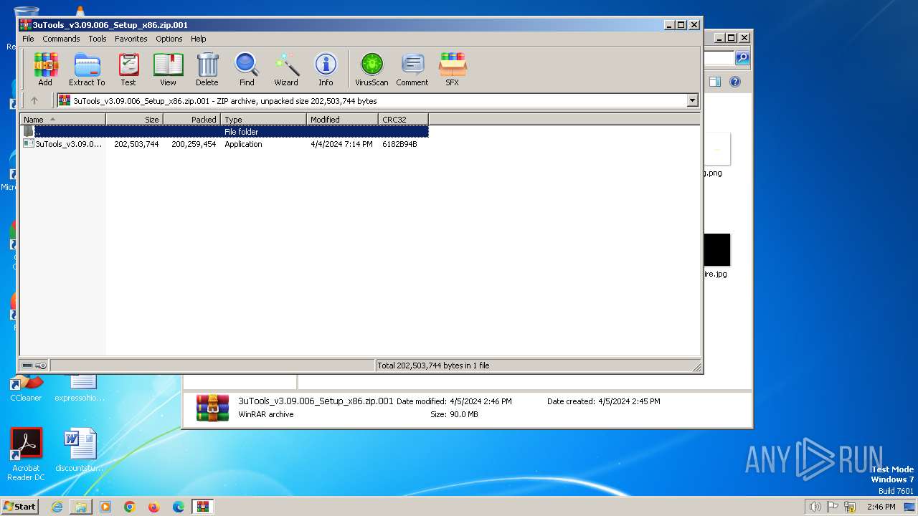Sort by the Size column header
This screenshot has width=918, height=516.
pyautogui.click(x=134, y=120)
